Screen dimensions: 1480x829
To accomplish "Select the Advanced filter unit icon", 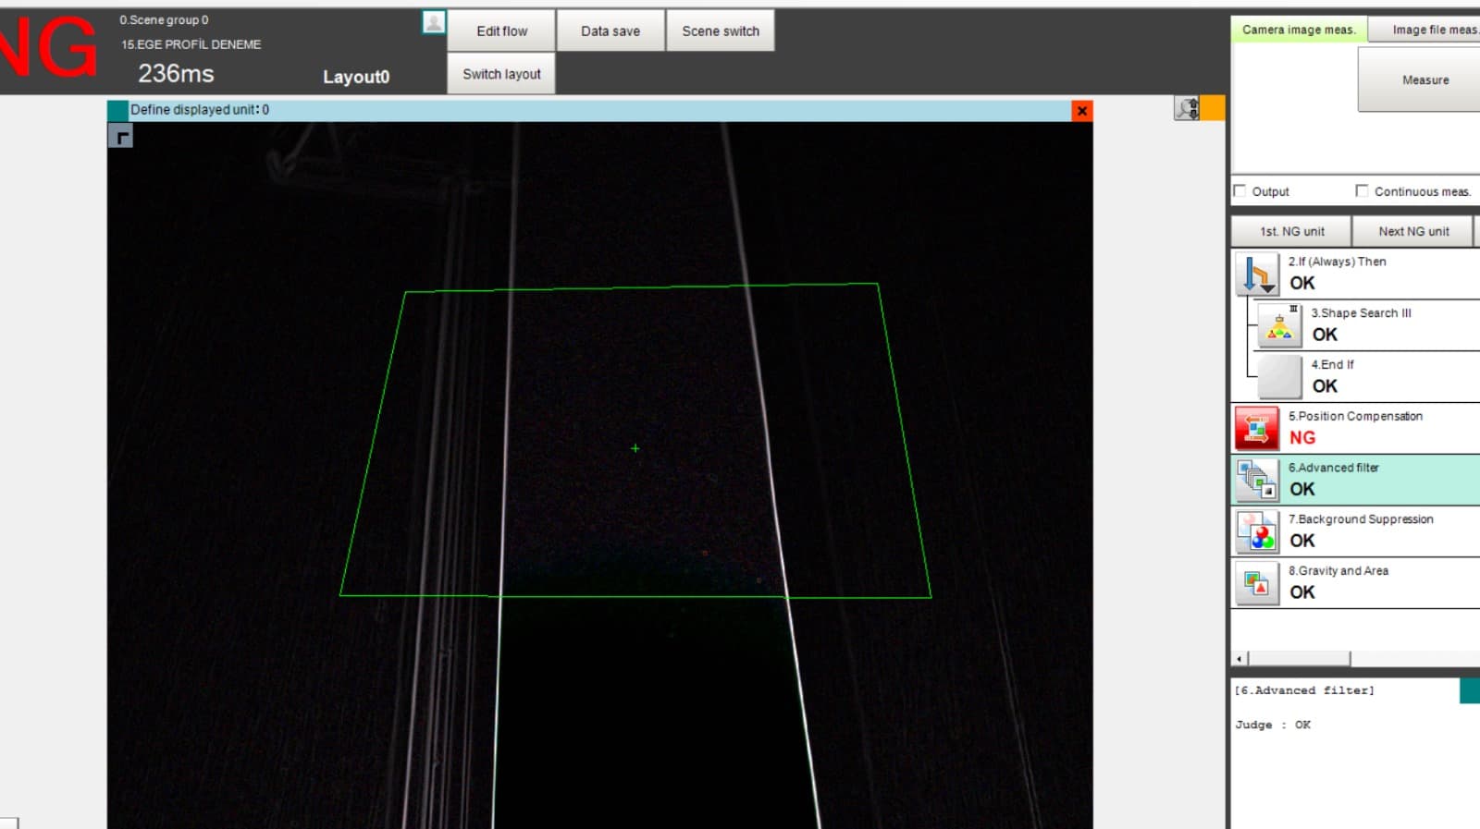I will click(1256, 481).
